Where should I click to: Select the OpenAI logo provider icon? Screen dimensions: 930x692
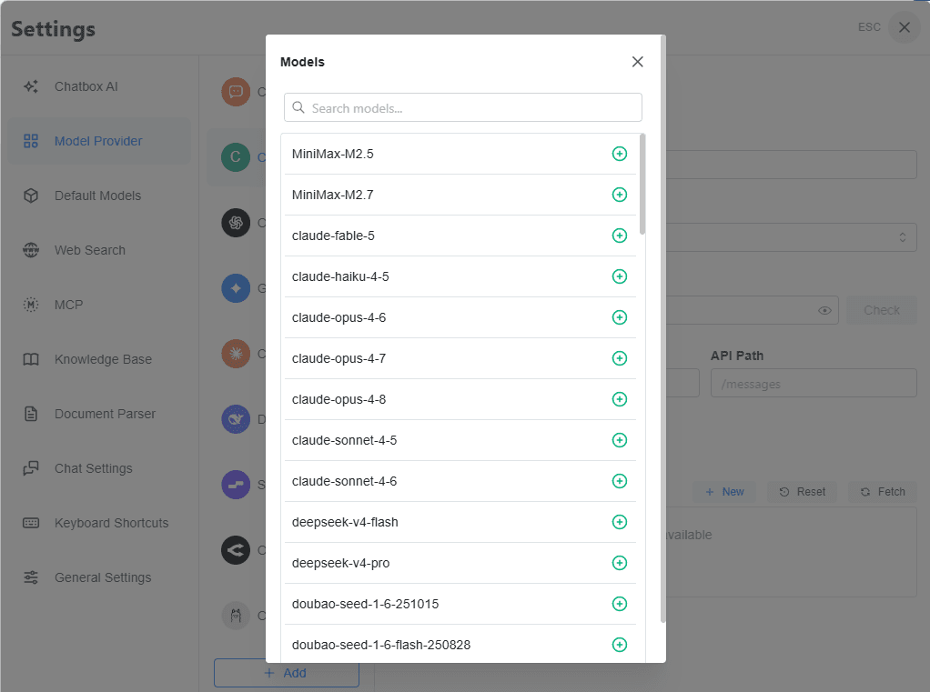point(236,223)
